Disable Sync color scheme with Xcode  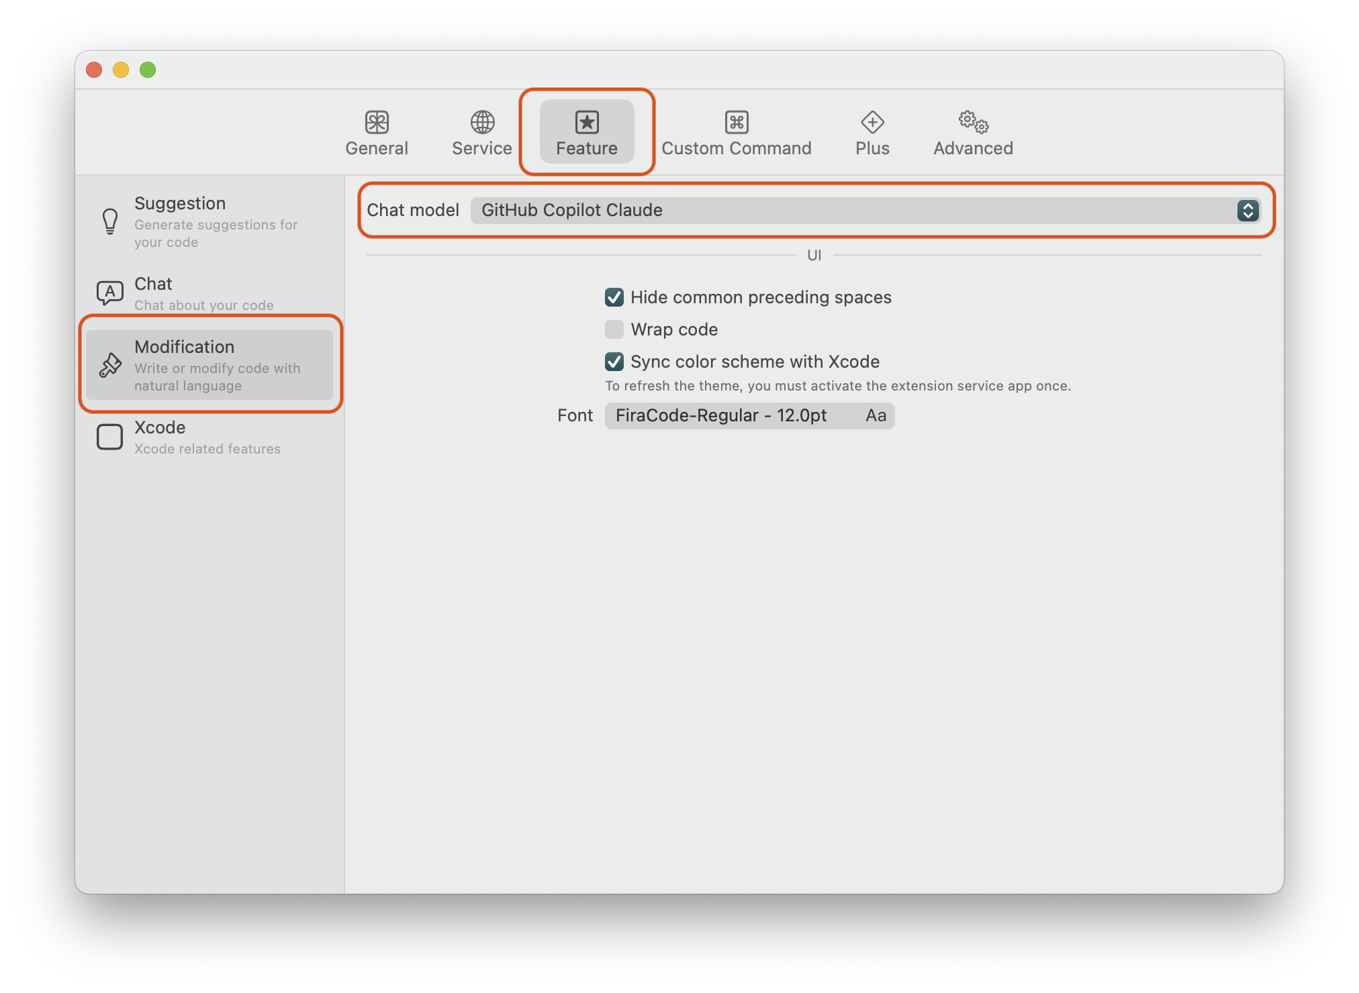614,362
